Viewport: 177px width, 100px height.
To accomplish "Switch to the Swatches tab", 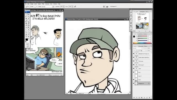I will [140, 34].
